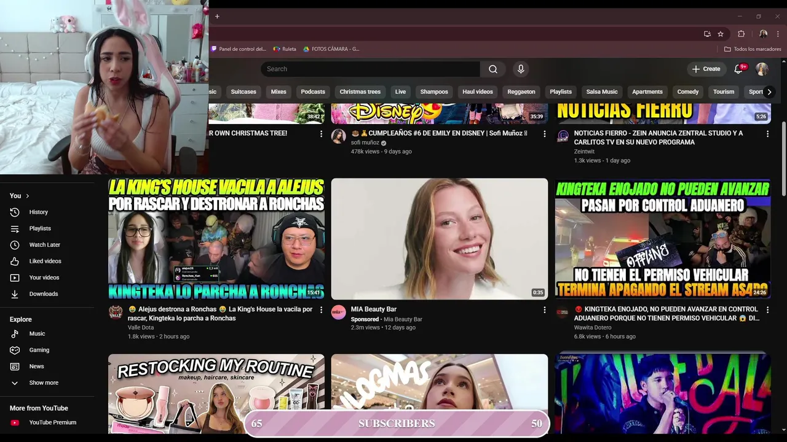
Task: Select the Haul videos filter chip
Action: pyautogui.click(x=478, y=92)
